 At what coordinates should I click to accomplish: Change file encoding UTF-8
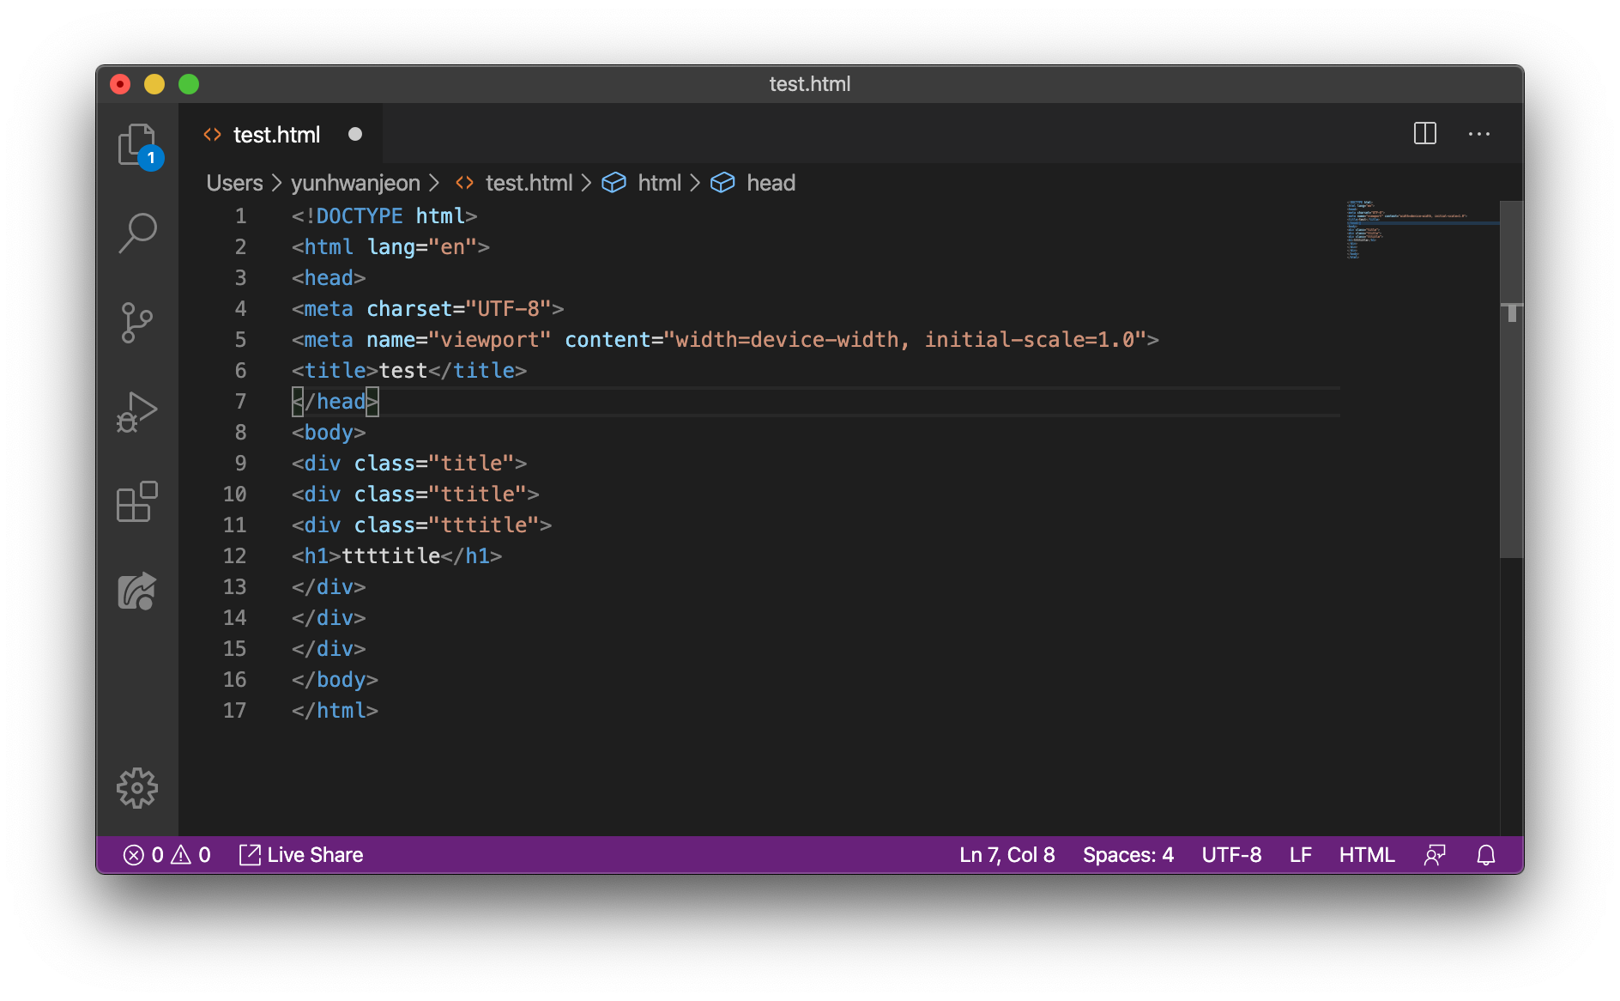[x=1231, y=855]
